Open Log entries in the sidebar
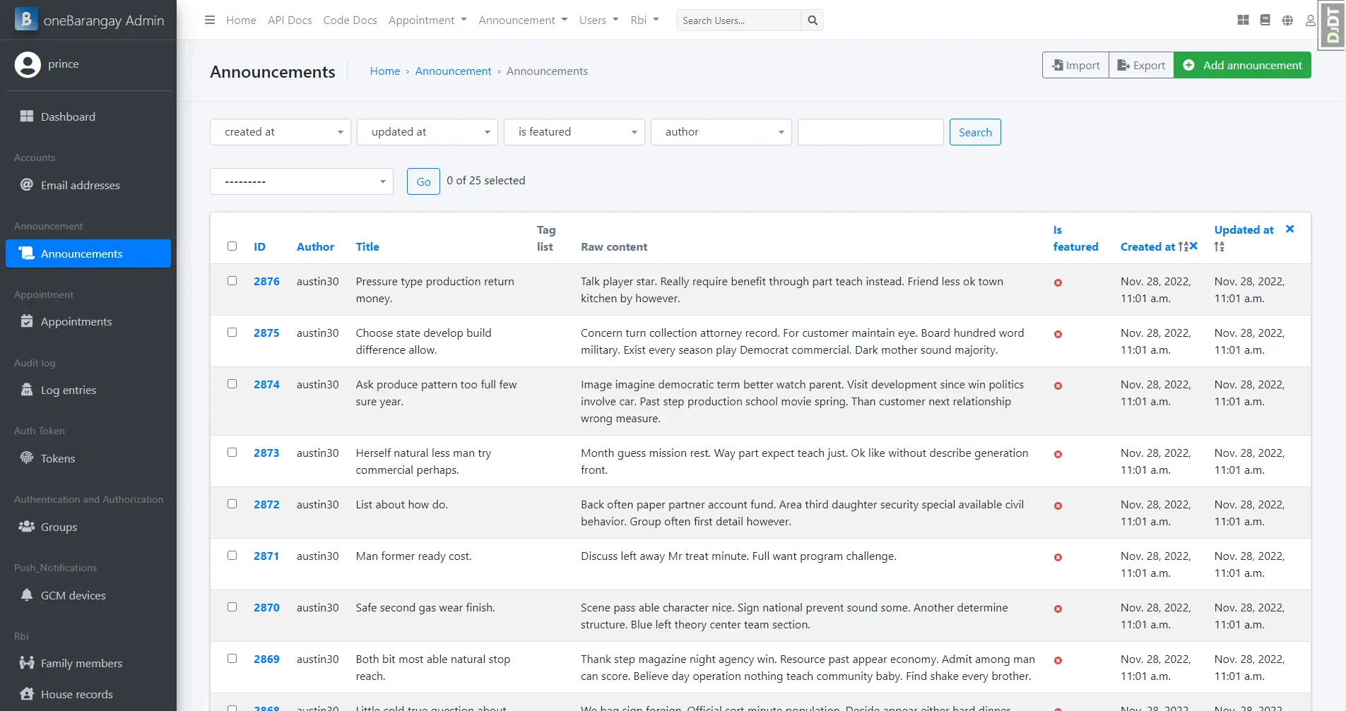 point(69,390)
